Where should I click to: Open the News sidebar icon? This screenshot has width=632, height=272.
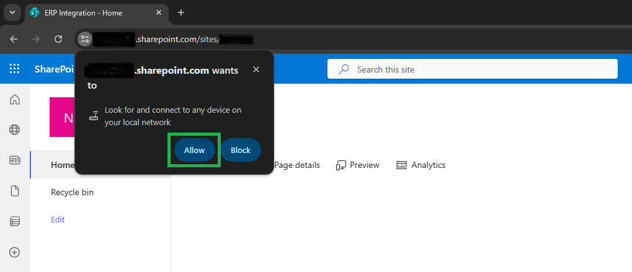[14, 160]
